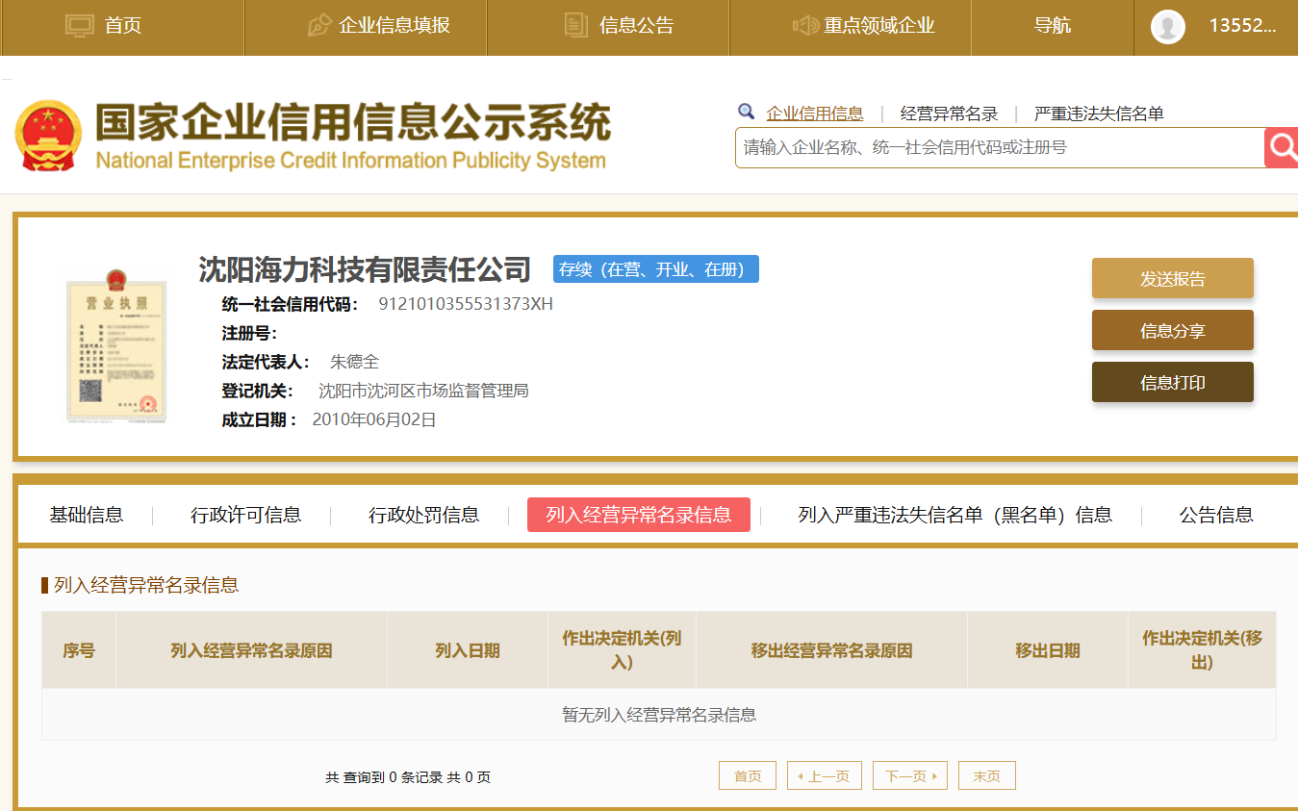Screen dimensions: 1298x811
Task: Open the 公告信息 tab
Action: [x=1216, y=515]
